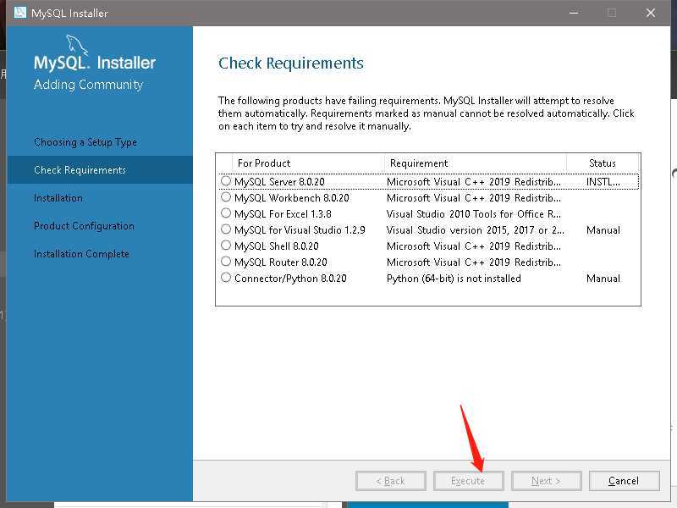Click the Next button
Screen dimensions: 677x508
(546, 481)
